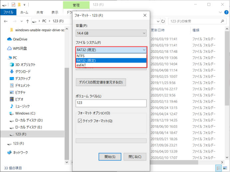Click the drive icon in title bar
The image size is (230, 172).
coord(4,5)
